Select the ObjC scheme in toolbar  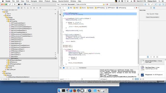coord(21,4)
